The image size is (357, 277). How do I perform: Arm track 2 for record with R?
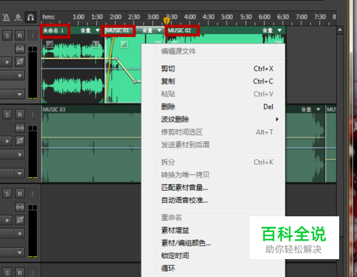pos(20,115)
